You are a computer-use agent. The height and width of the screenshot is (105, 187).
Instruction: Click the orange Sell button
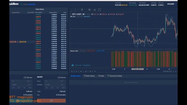(51, 101)
